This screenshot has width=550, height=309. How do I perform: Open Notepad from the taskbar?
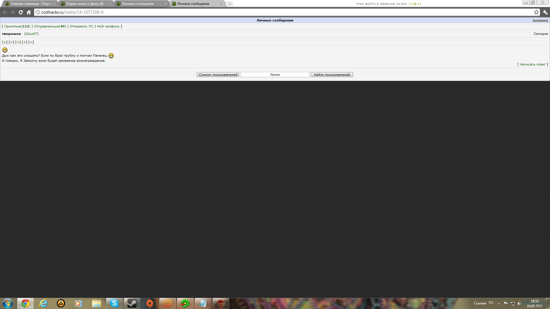pos(203,303)
